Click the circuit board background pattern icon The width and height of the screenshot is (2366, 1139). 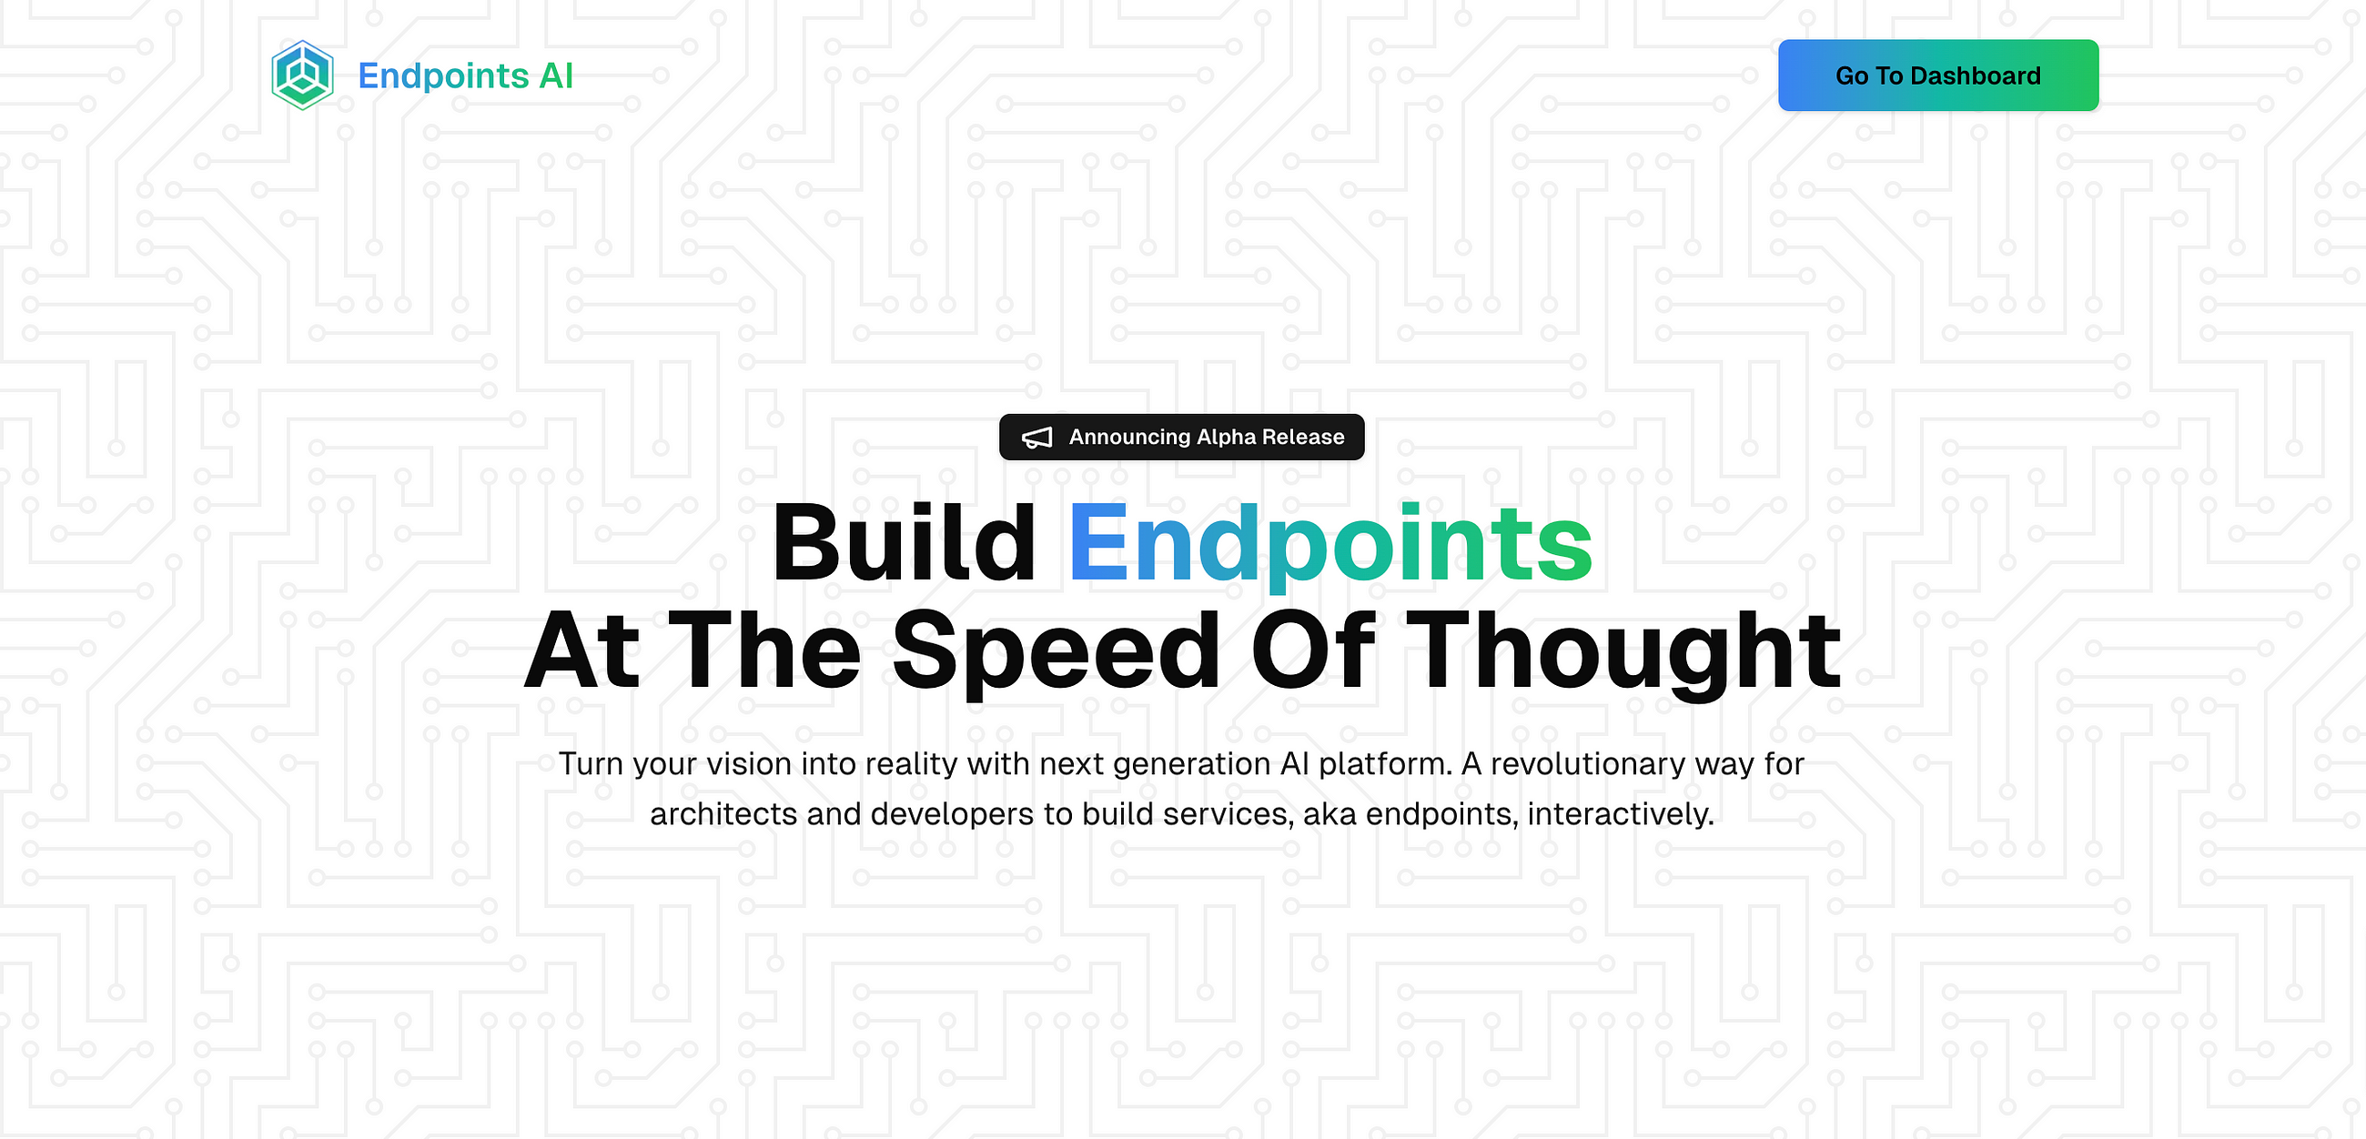point(1183,569)
